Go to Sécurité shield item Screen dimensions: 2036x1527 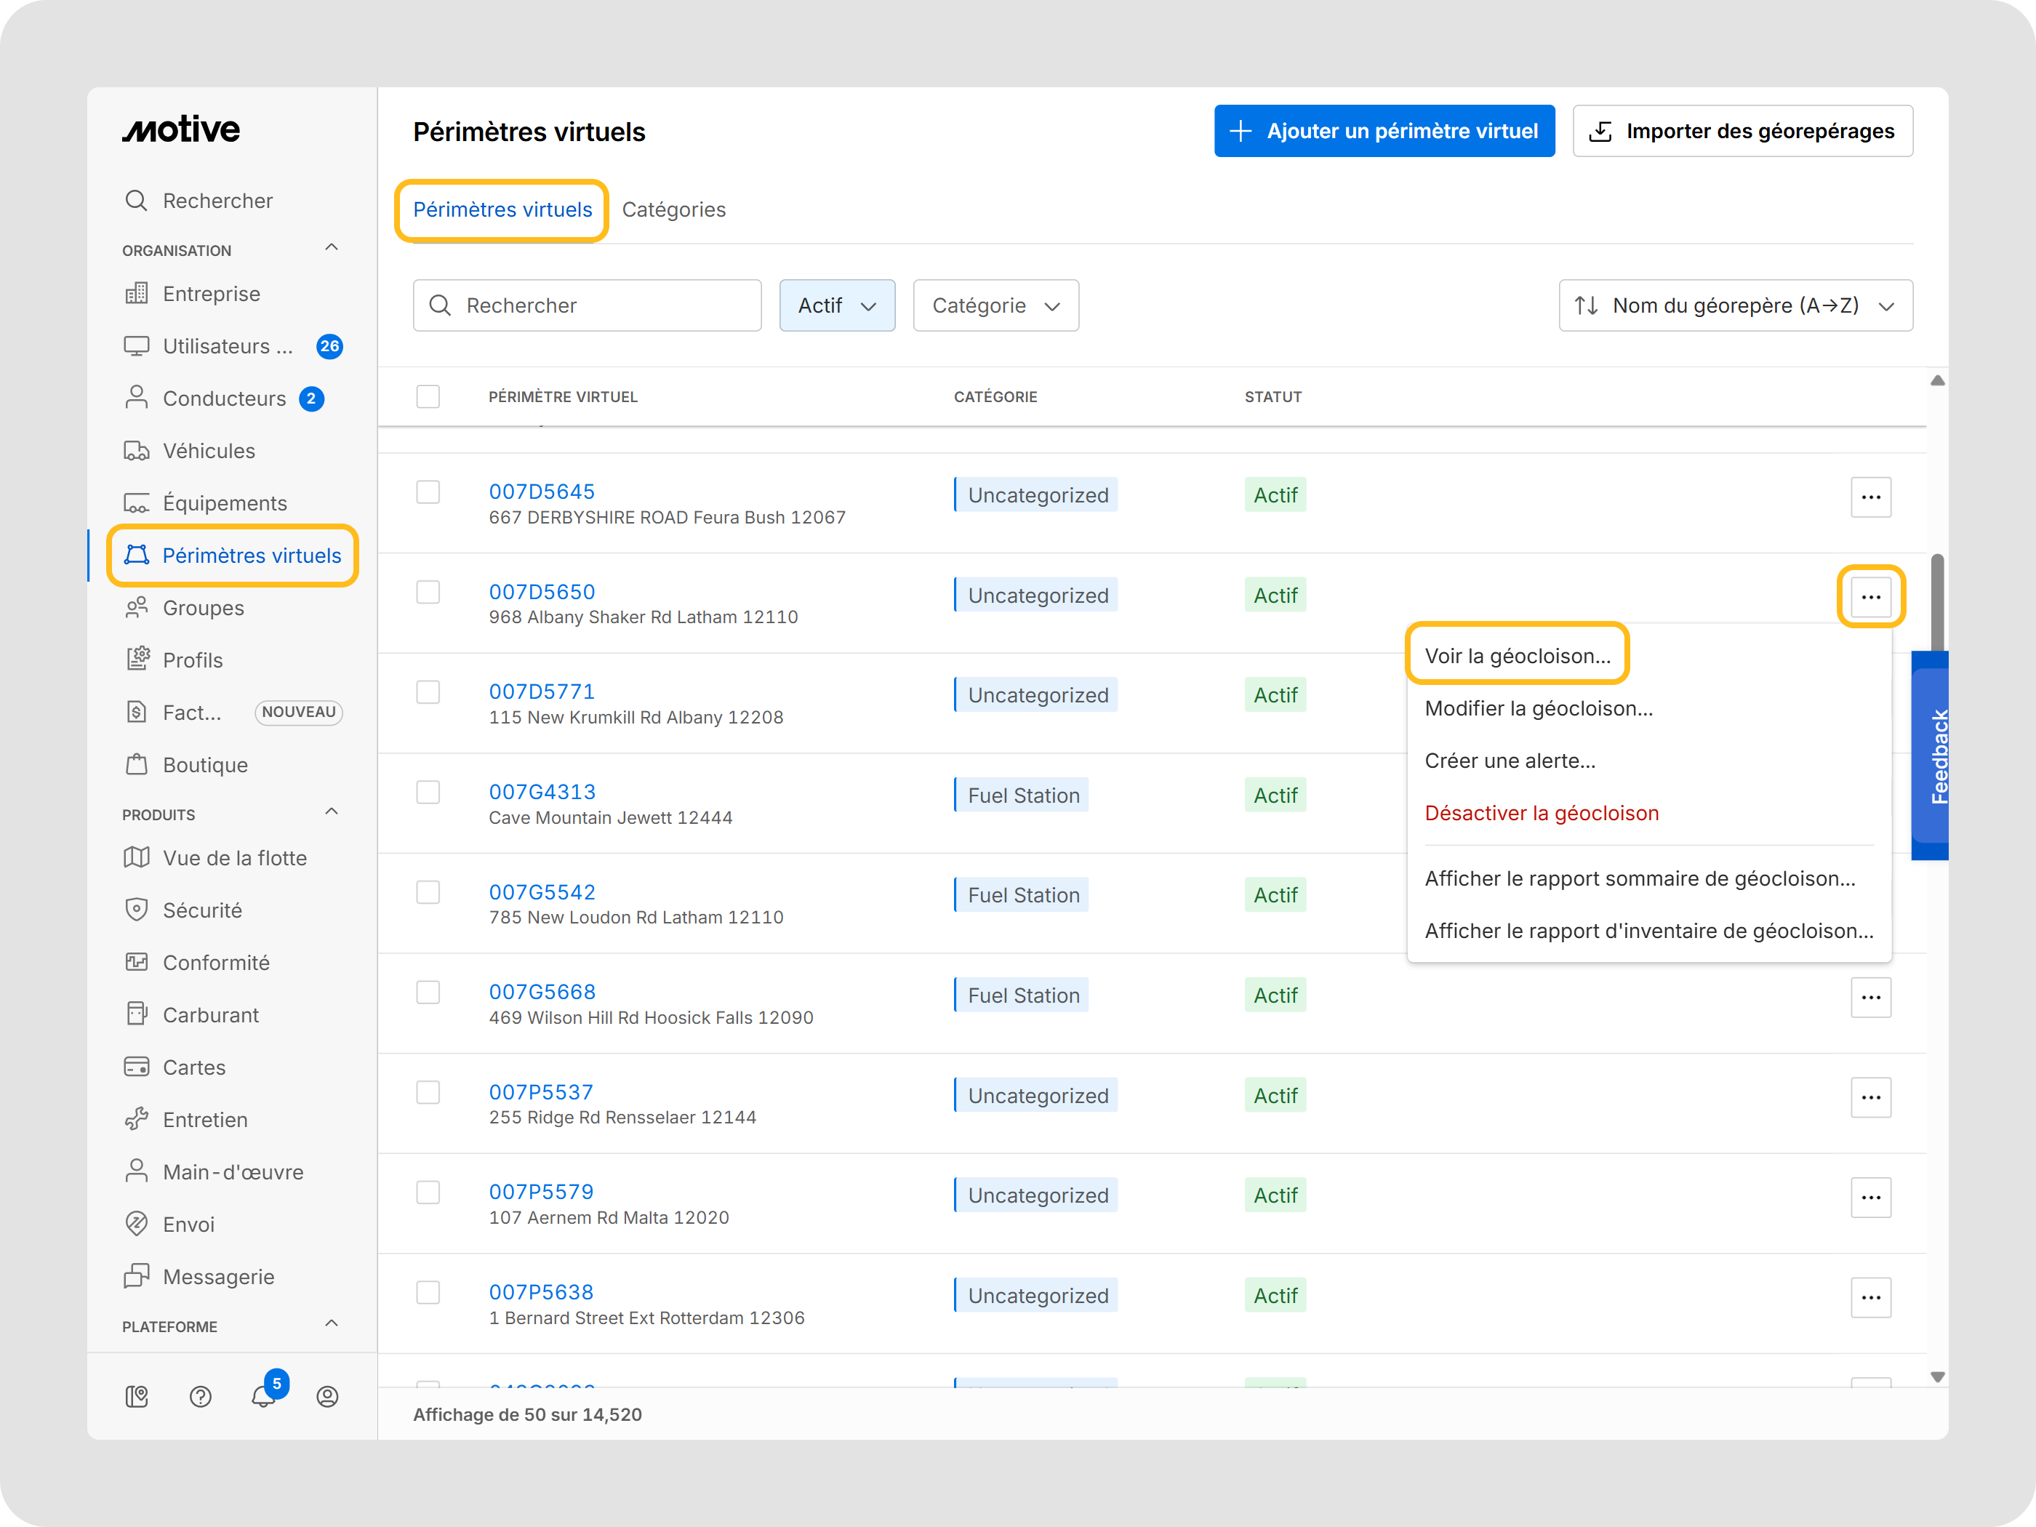click(x=201, y=910)
